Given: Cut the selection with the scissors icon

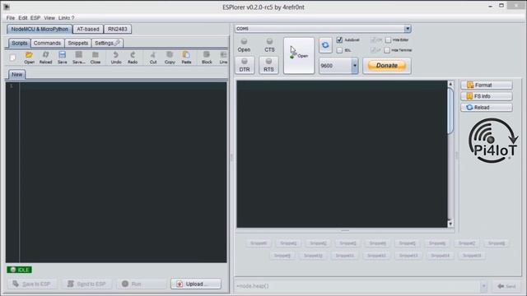Looking at the screenshot, I should [153, 58].
